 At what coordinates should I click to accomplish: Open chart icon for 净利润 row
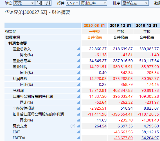point(78,90)
